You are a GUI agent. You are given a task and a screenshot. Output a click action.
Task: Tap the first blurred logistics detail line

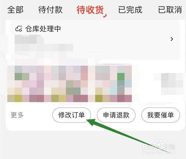pos(29,39)
